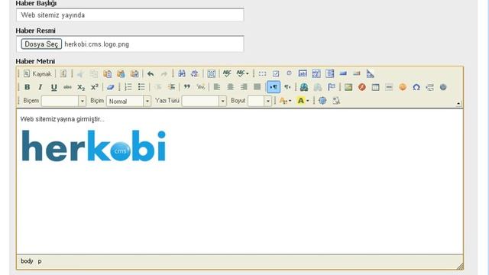489x275 pixels.
Task: Insert an image into editor
Action: tap(348, 87)
